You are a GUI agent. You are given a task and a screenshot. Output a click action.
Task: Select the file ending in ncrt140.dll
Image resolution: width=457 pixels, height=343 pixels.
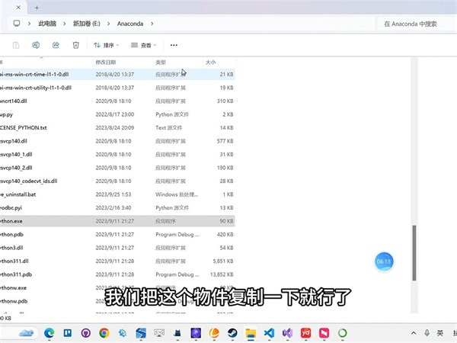click(x=117, y=101)
